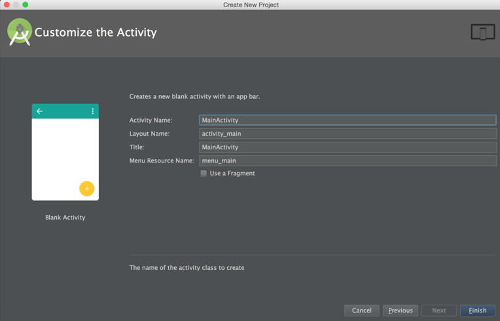Click the Blank Activity preview thumbnail
This screenshot has width=500, height=321.
tap(65, 152)
